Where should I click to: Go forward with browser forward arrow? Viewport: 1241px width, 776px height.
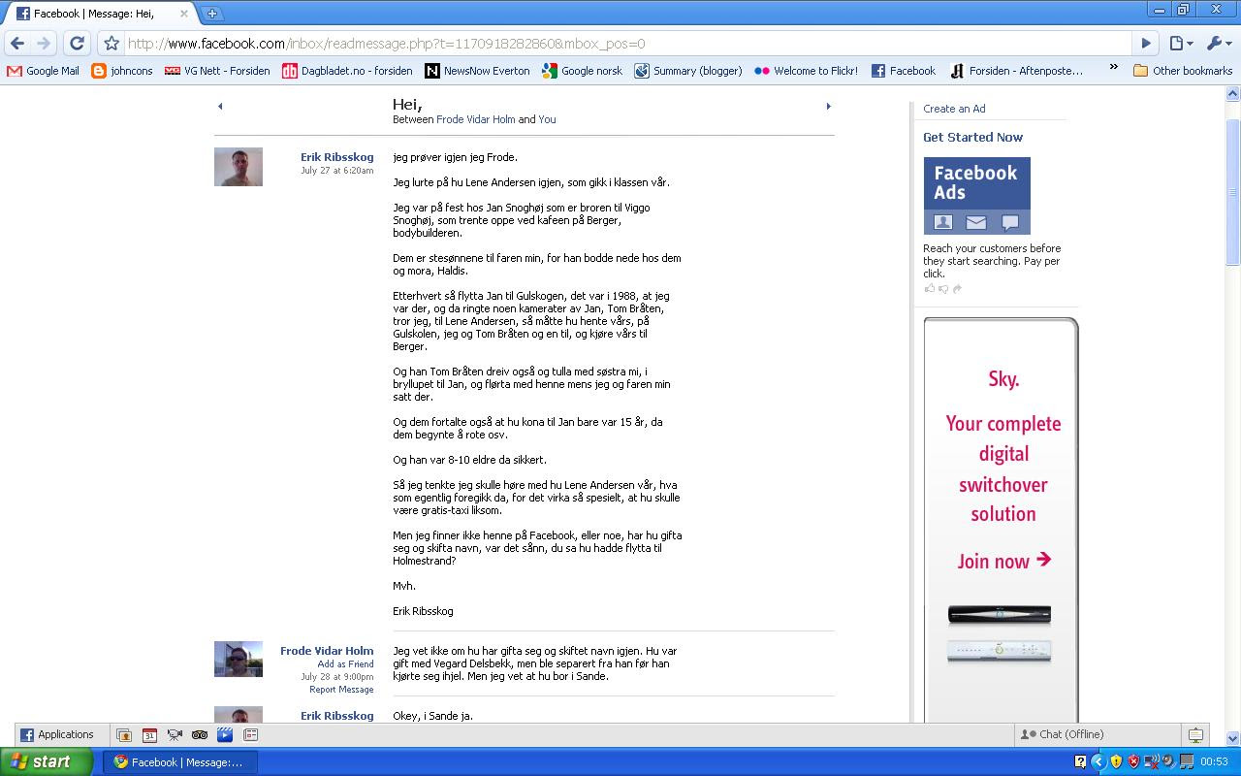point(44,43)
